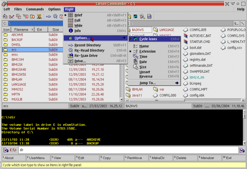Choose Cycle icons menu entry
The height and width of the screenshot is (169, 247).
(x=154, y=39)
